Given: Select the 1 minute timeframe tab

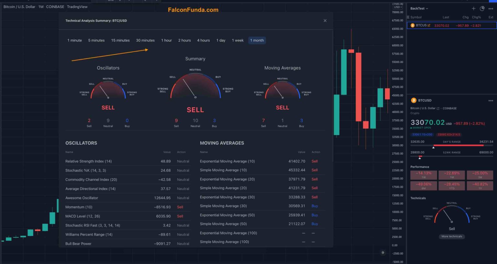Looking at the screenshot, I should [x=75, y=40].
